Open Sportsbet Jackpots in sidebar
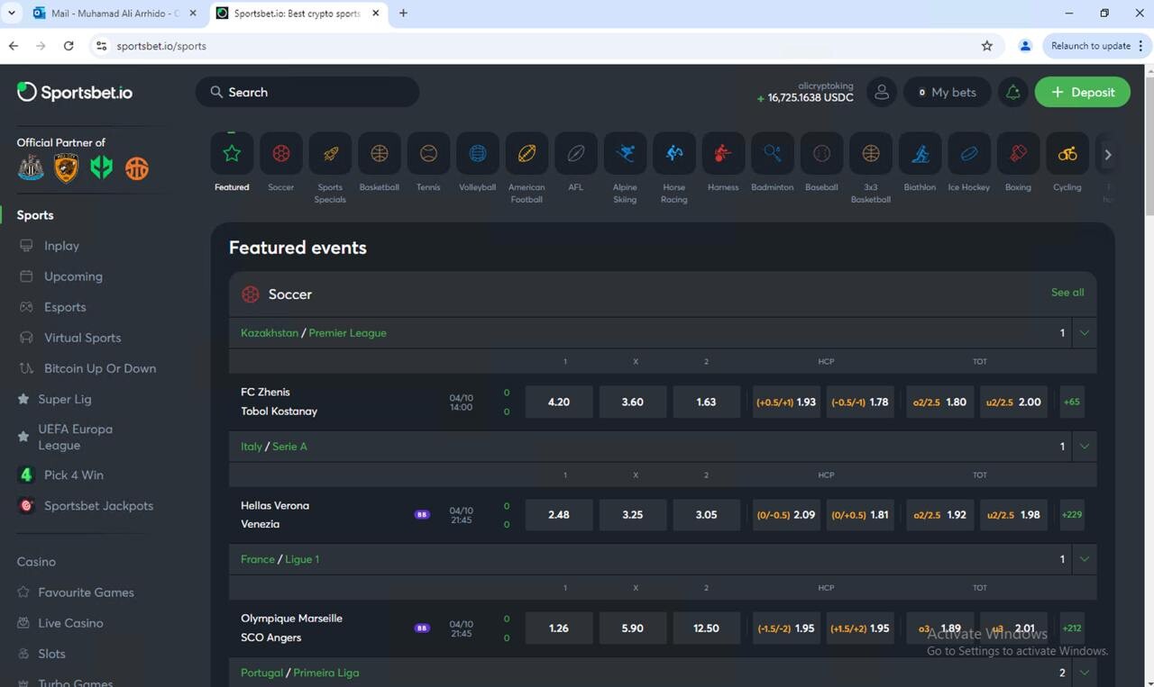The width and height of the screenshot is (1154, 687). (98, 506)
